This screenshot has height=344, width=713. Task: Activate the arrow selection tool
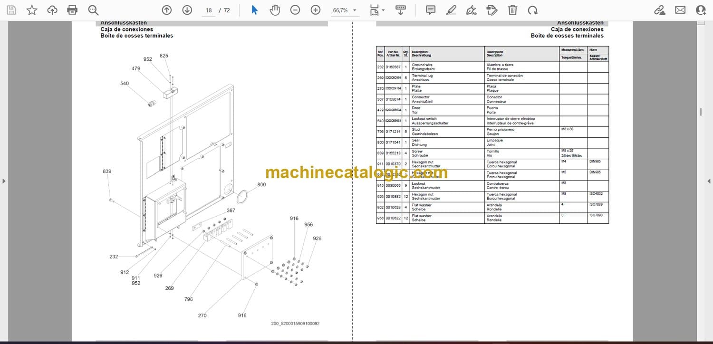click(254, 10)
